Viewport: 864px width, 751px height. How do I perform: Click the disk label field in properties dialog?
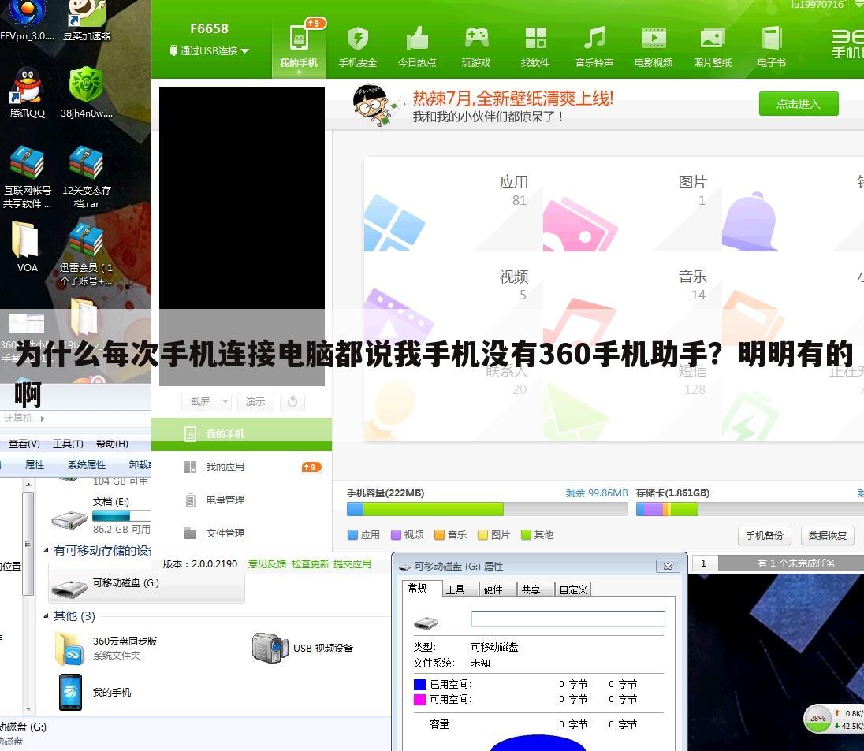click(x=568, y=619)
